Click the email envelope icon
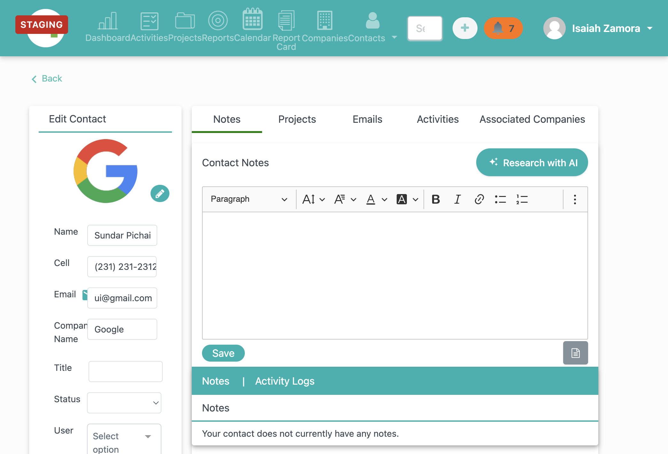Image resolution: width=668 pixels, height=454 pixels. coord(85,295)
